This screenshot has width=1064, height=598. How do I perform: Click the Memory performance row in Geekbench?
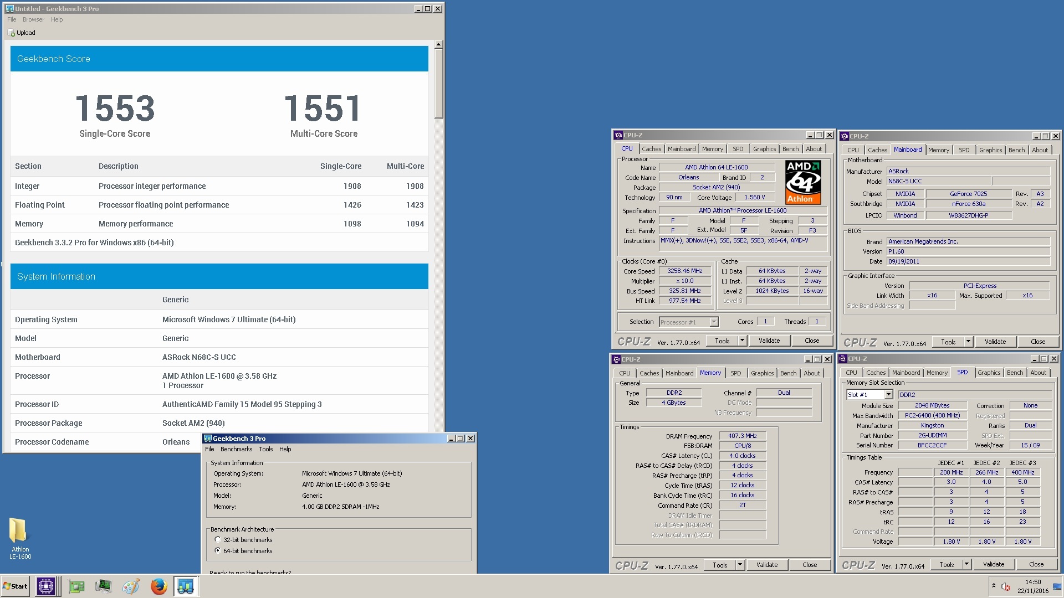pyautogui.click(x=219, y=224)
